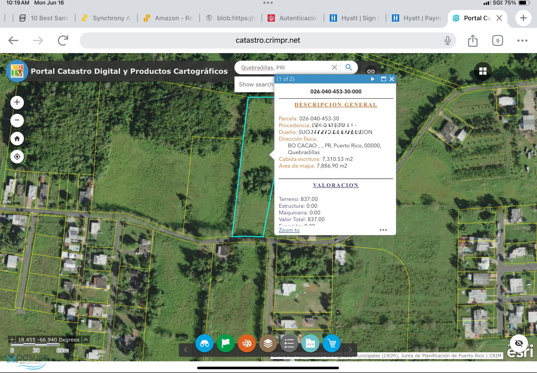Tap the microphone voice search icon
The height and width of the screenshot is (373, 537).
(447, 41)
